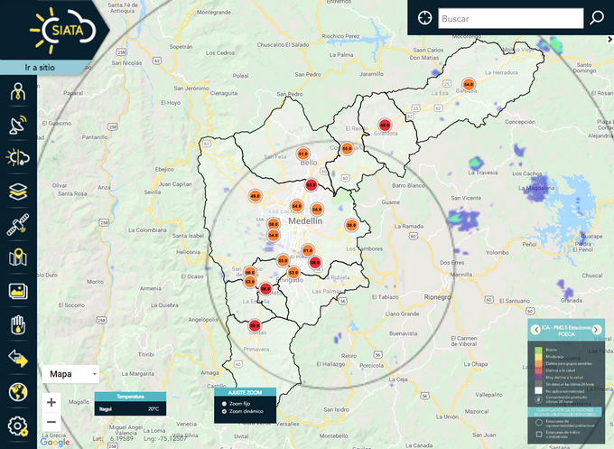Click the green Buena legend color swatch
The height and width of the screenshot is (449, 614).
(x=539, y=349)
